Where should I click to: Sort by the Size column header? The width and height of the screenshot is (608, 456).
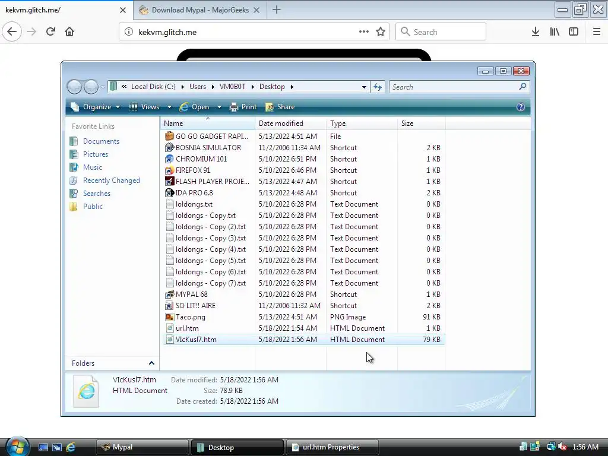422,123
